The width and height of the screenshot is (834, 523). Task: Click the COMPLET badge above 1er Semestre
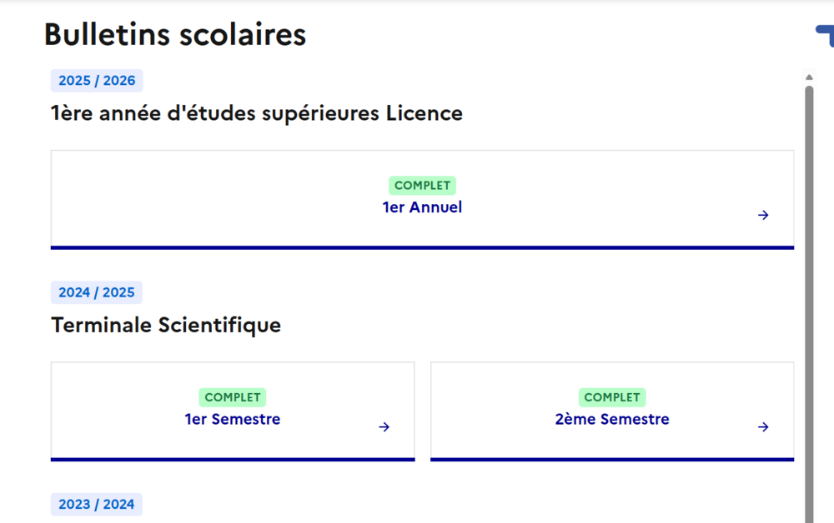[x=233, y=397]
